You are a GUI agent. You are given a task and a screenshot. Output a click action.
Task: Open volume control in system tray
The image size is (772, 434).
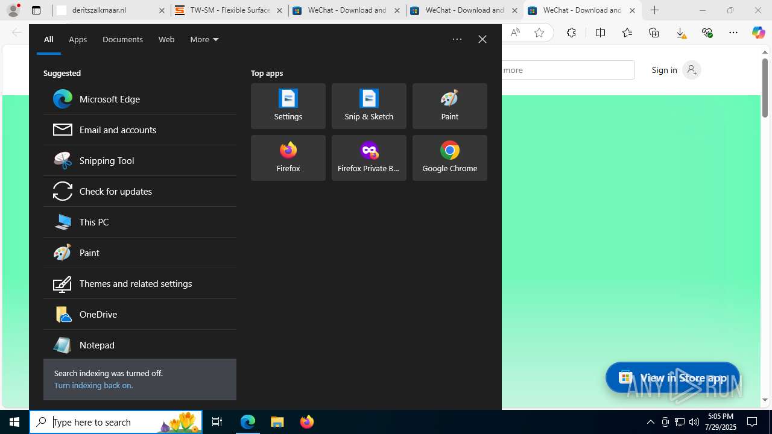pos(694,422)
